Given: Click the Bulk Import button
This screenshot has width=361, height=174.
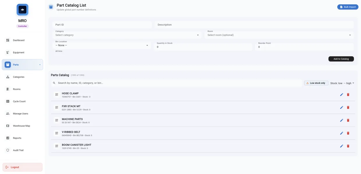Looking at the screenshot, I should [x=348, y=7].
